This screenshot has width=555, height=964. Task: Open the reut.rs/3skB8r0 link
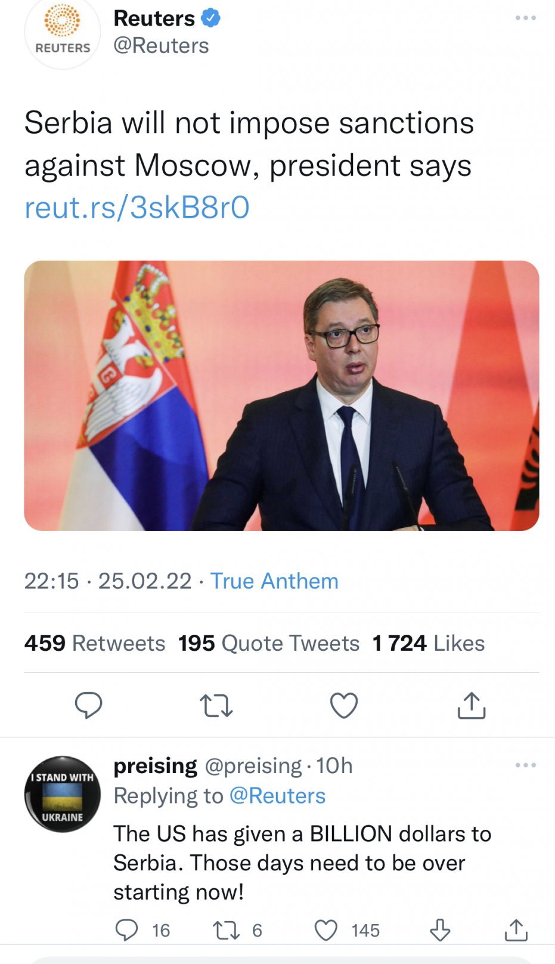(137, 208)
